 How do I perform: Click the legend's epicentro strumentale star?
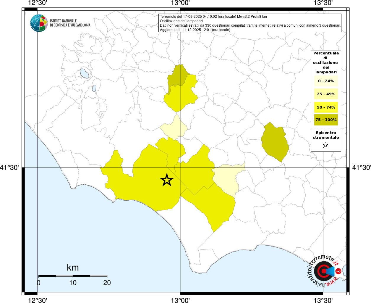[325, 145]
